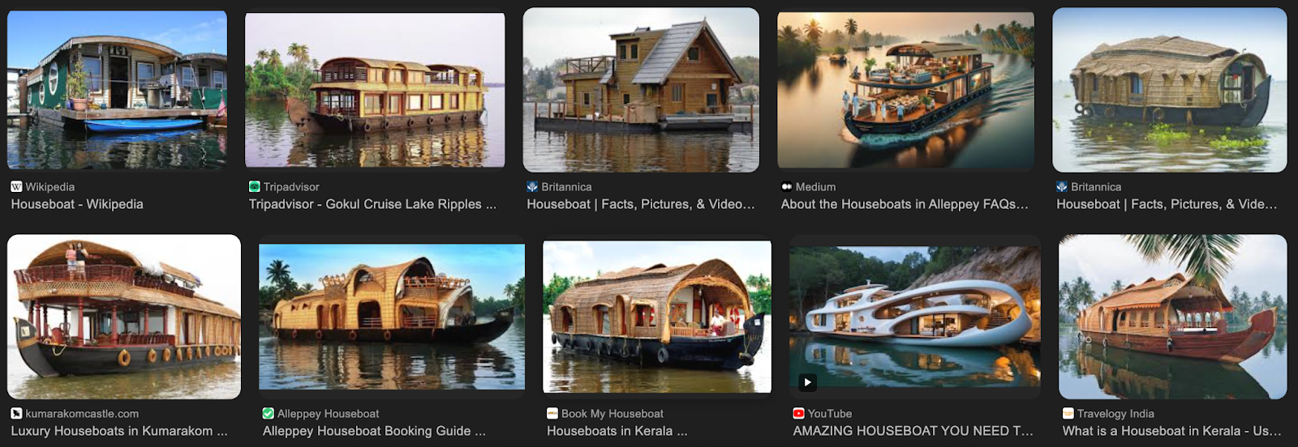Click the kumarakomcastle.com favicon
This screenshot has height=447, width=1298.
pyautogui.click(x=16, y=414)
